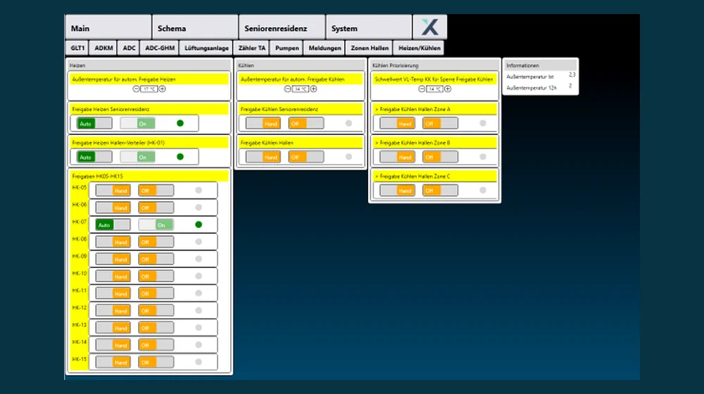
Task: Click the cooling release temperature value field
Action: click(x=301, y=89)
